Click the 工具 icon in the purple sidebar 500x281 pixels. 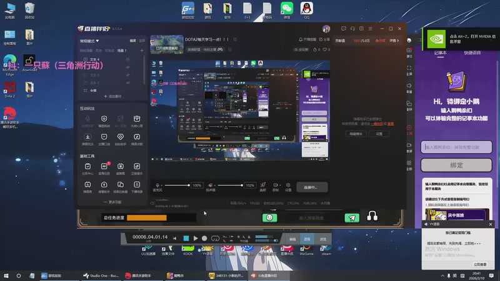[x=409, y=129]
